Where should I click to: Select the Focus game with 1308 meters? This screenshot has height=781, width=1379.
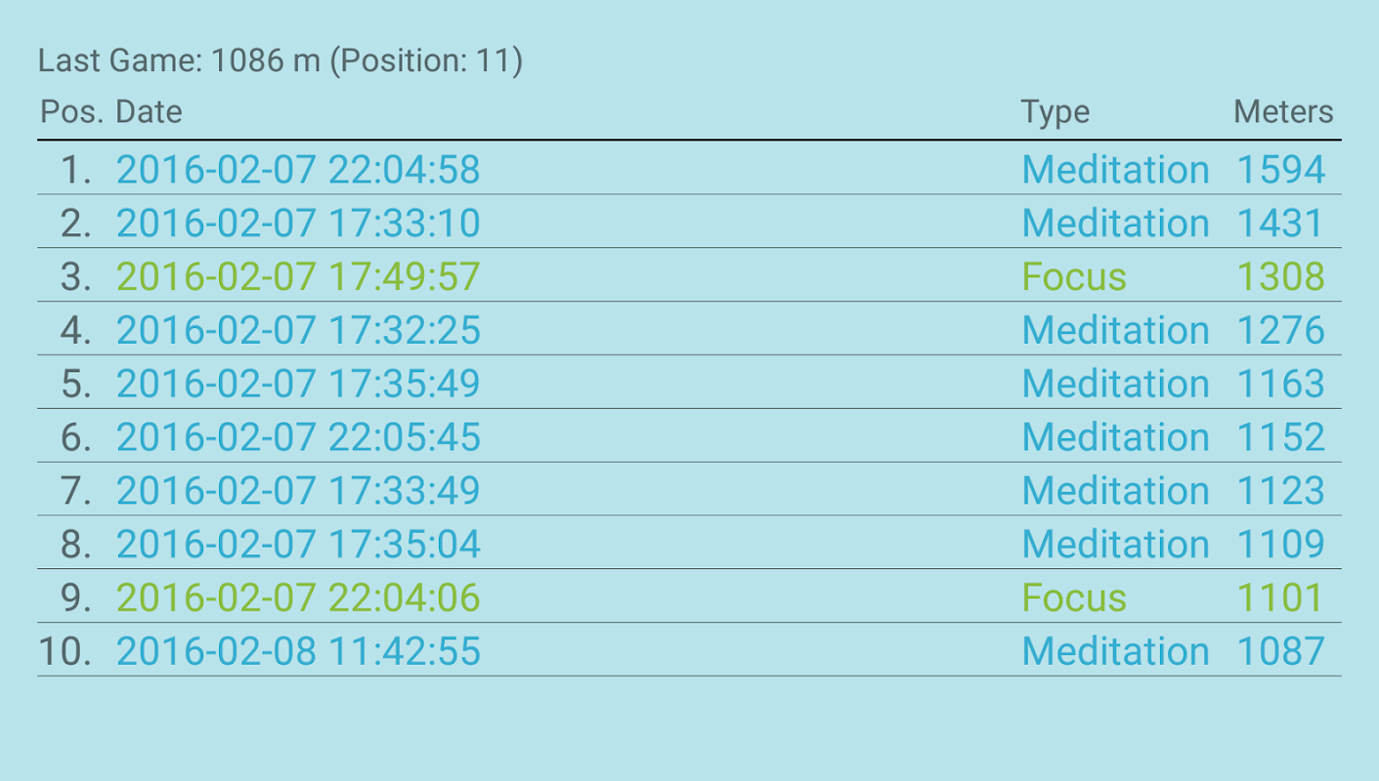[689, 276]
